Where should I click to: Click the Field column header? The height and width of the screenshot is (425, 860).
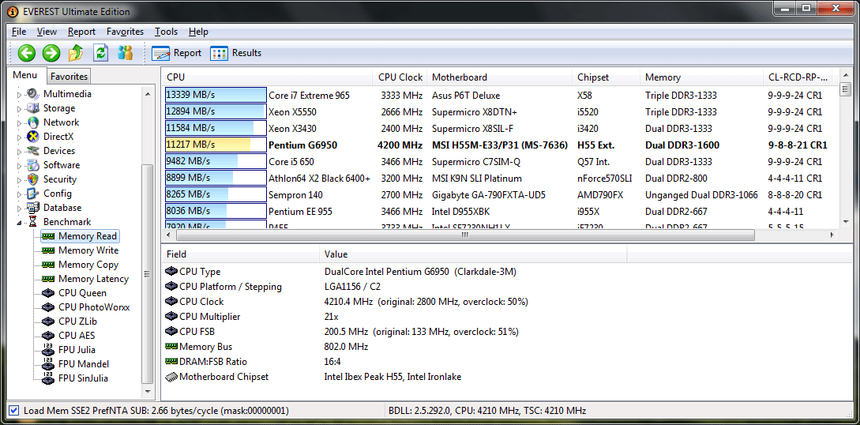coord(240,254)
